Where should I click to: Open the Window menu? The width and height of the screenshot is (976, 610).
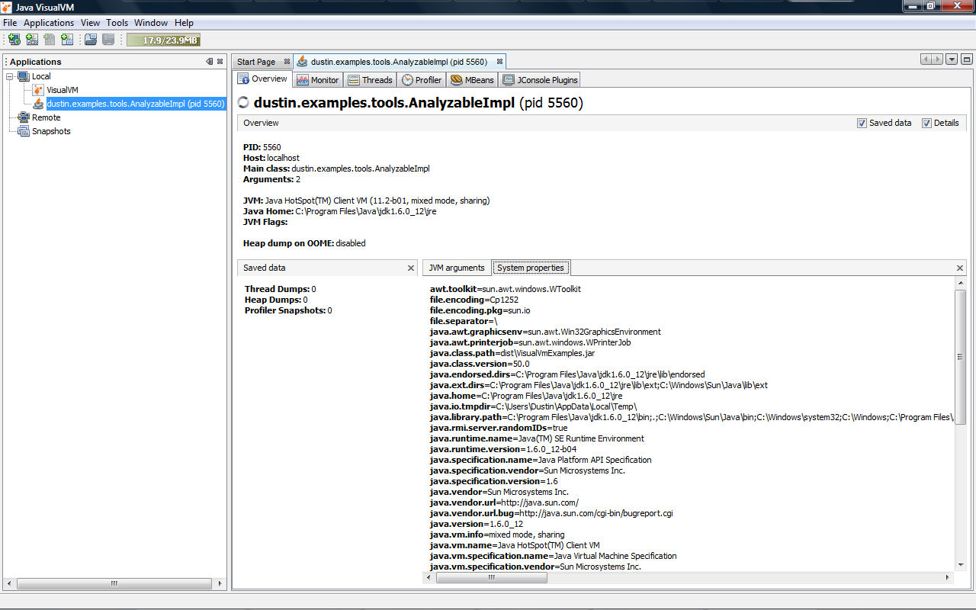151,23
